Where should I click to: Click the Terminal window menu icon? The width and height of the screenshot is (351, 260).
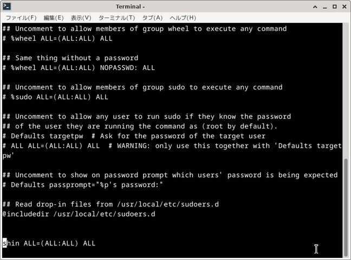point(7,6)
